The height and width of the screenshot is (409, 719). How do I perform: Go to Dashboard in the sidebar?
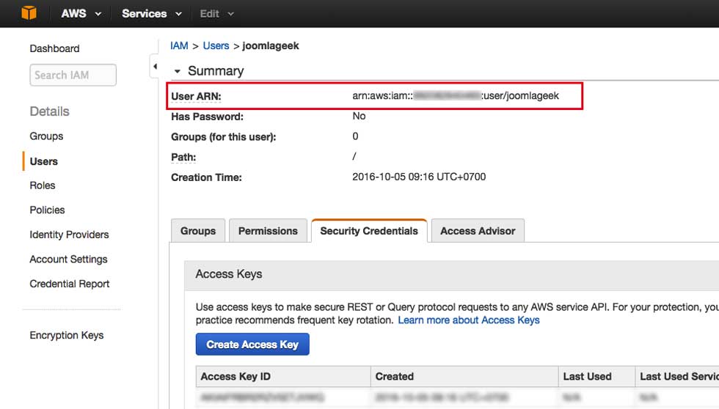54,48
